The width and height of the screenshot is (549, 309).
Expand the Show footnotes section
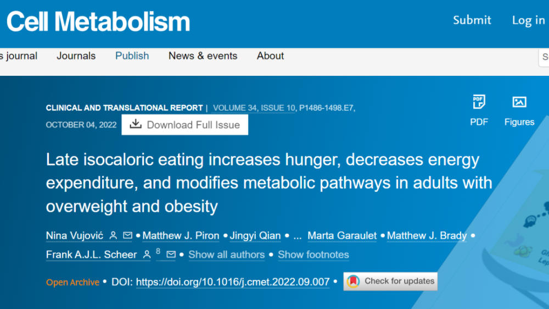tap(313, 255)
